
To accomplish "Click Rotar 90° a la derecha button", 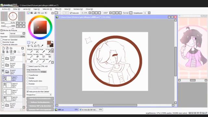I will click(x=40, y=106).
